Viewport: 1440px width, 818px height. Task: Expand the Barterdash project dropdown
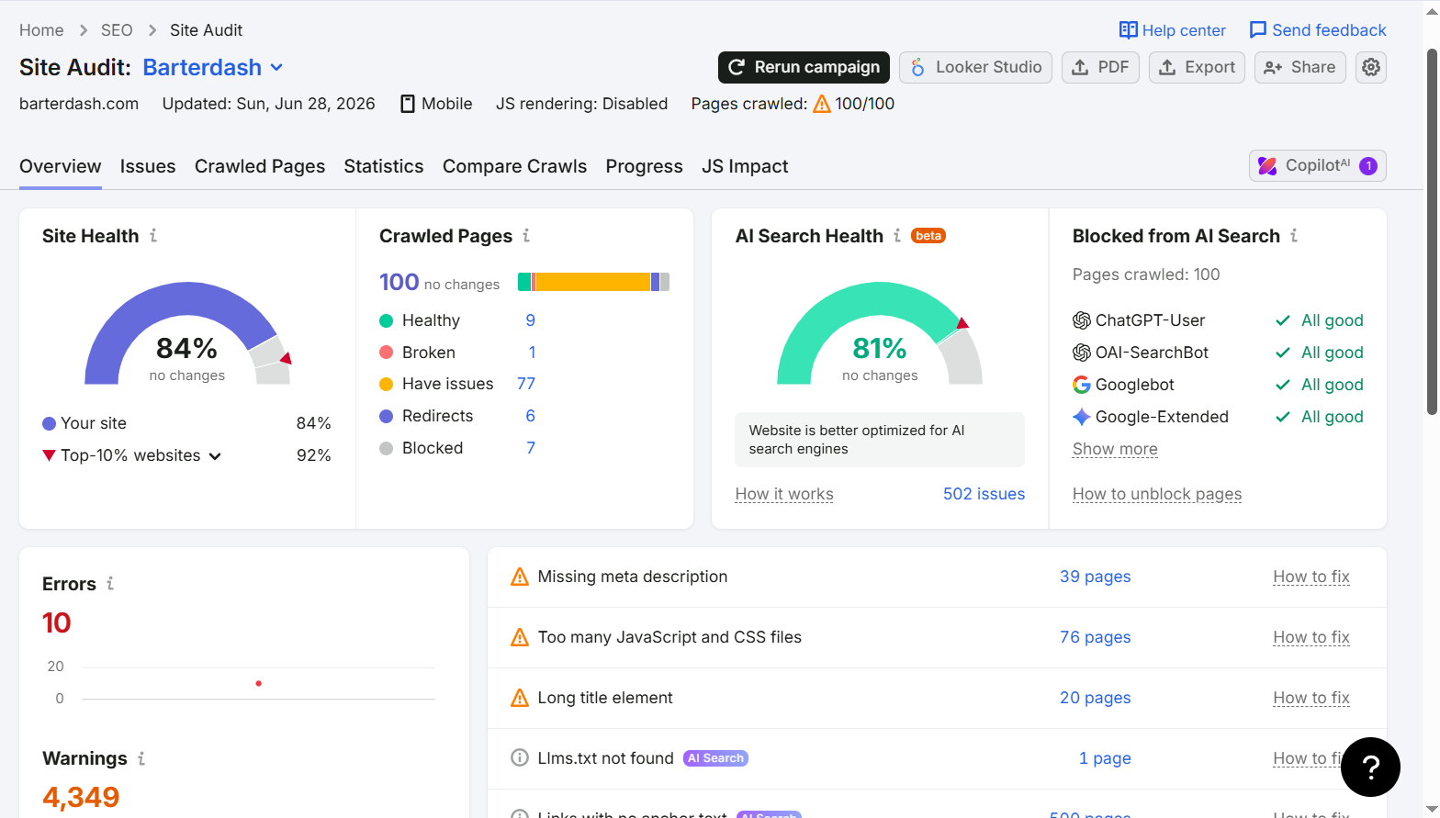213,68
